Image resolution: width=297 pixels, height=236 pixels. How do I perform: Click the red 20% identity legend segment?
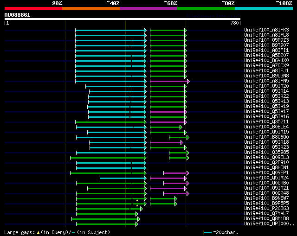(x=33, y=8)
